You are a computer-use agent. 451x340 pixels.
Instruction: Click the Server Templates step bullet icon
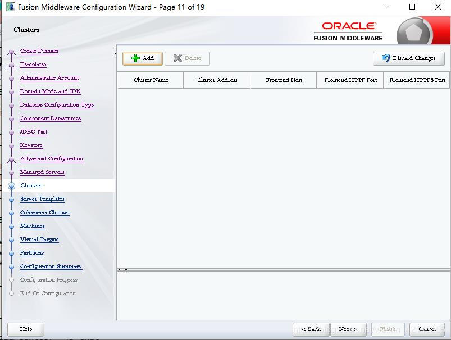[x=11, y=200]
